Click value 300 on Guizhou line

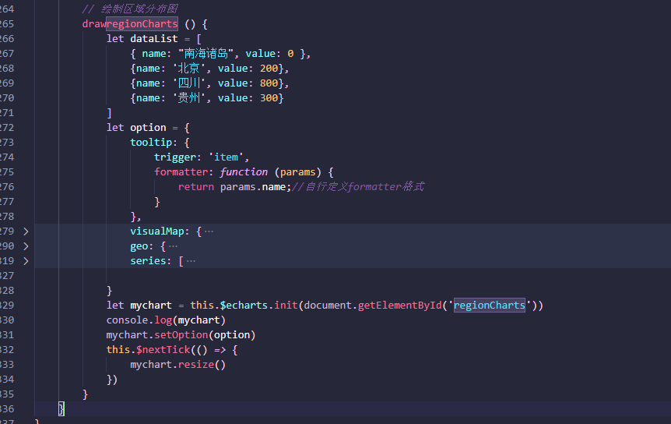click(269, 98)
